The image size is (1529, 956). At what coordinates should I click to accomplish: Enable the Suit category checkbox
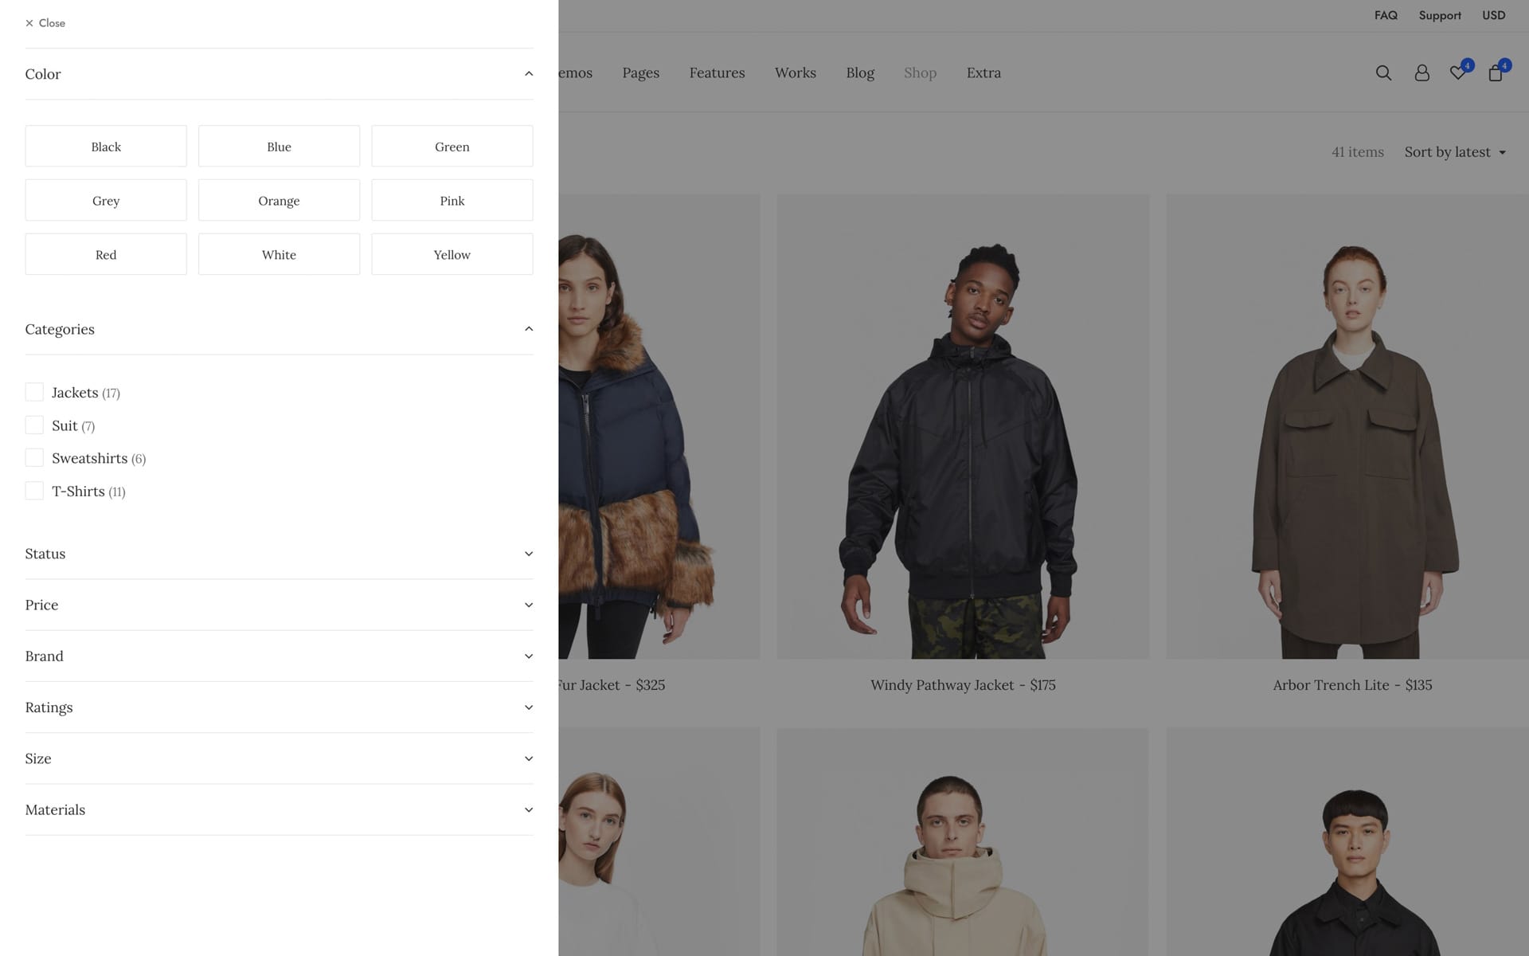(x=34, y=425)
